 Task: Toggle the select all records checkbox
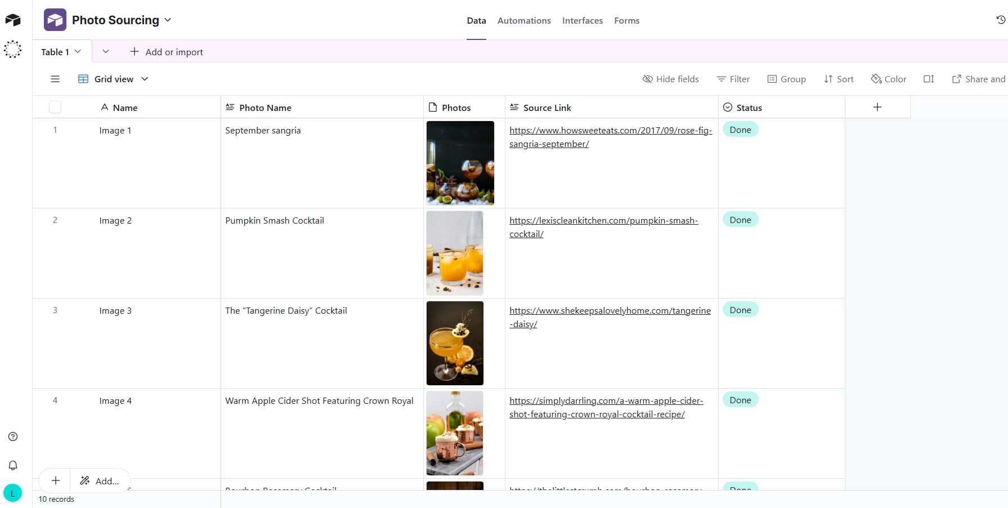pyautogui.click(x=55, y=107)
